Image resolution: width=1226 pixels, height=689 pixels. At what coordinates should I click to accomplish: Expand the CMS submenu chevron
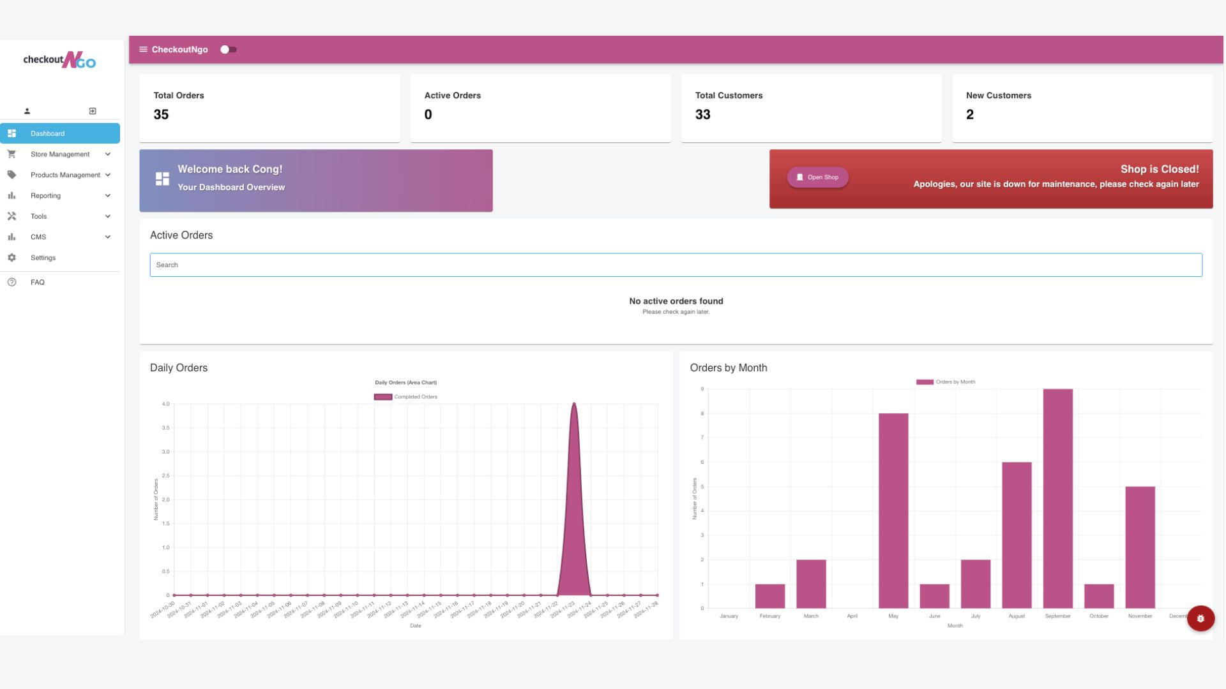point(108,237)
